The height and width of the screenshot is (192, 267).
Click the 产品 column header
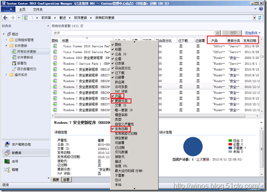(218, 40)
